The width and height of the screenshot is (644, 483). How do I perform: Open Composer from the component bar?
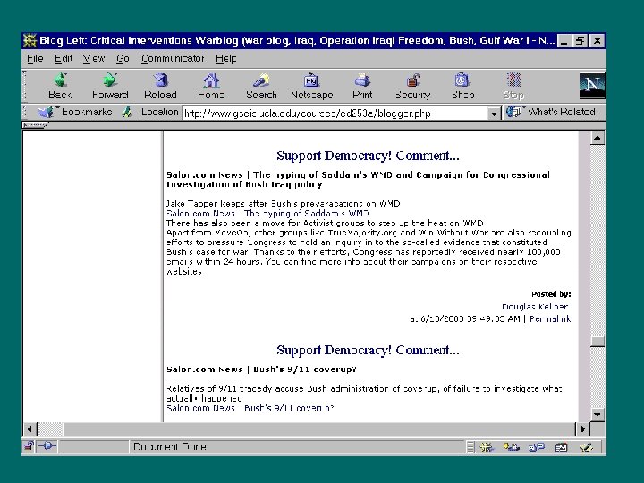[x=587, y=447]
